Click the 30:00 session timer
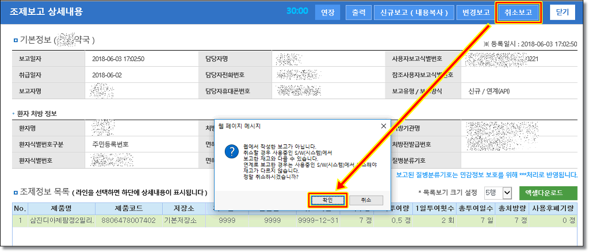Screen dimensions: 589x252 point(297,12)
